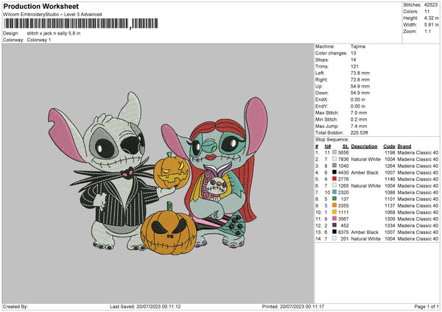
Task: Click 'Madeira Classic 40' in stop 14 row
Action: click(x=418, y=238)
